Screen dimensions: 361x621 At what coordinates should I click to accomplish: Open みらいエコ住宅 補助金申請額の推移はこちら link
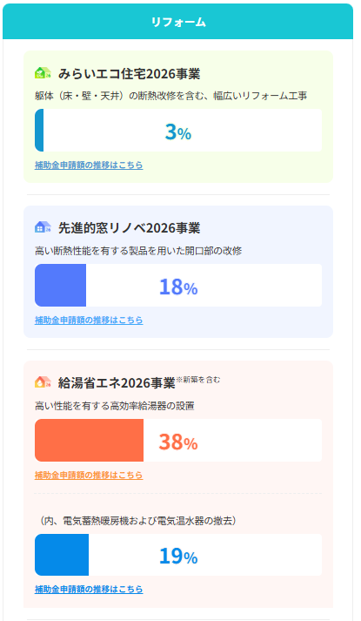pyautogui.click(x=89, y=165)
